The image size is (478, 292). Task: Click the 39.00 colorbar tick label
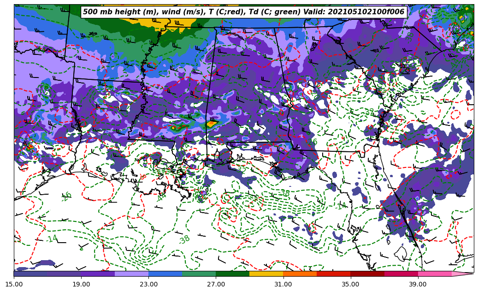418,284
